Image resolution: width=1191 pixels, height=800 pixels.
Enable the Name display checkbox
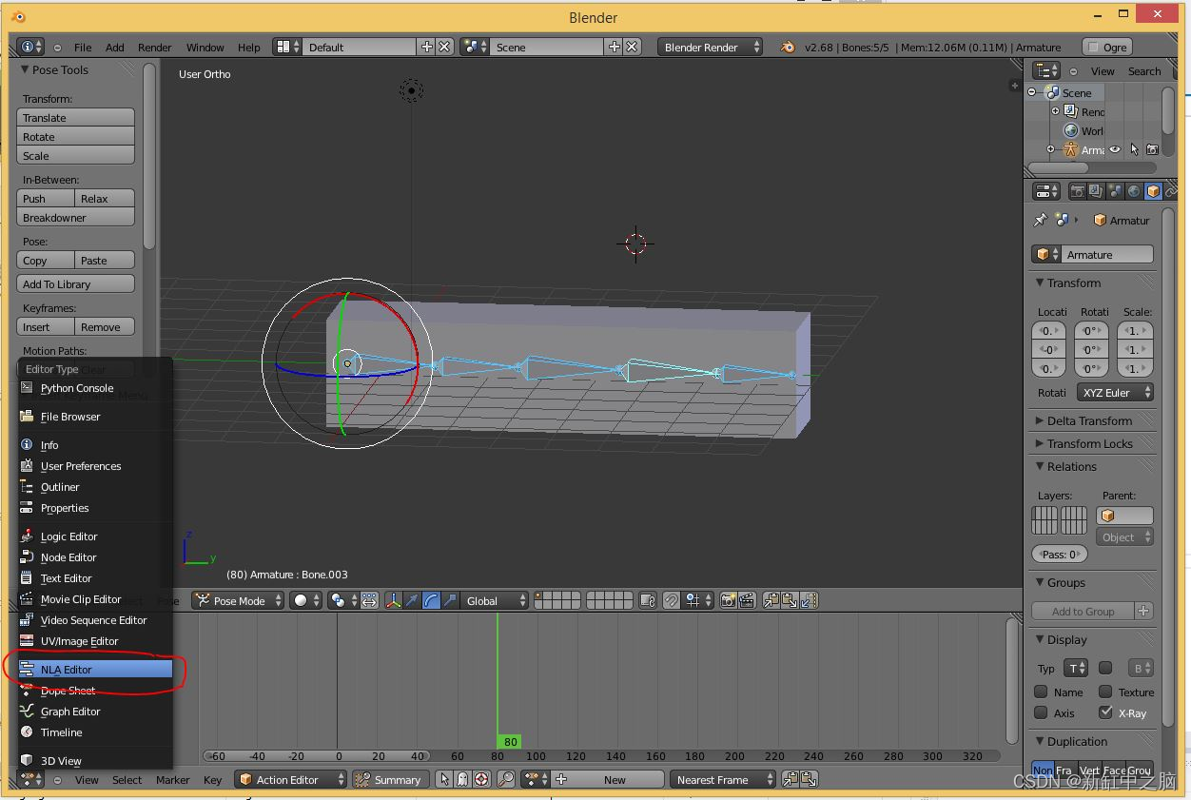coord(1041,692)
